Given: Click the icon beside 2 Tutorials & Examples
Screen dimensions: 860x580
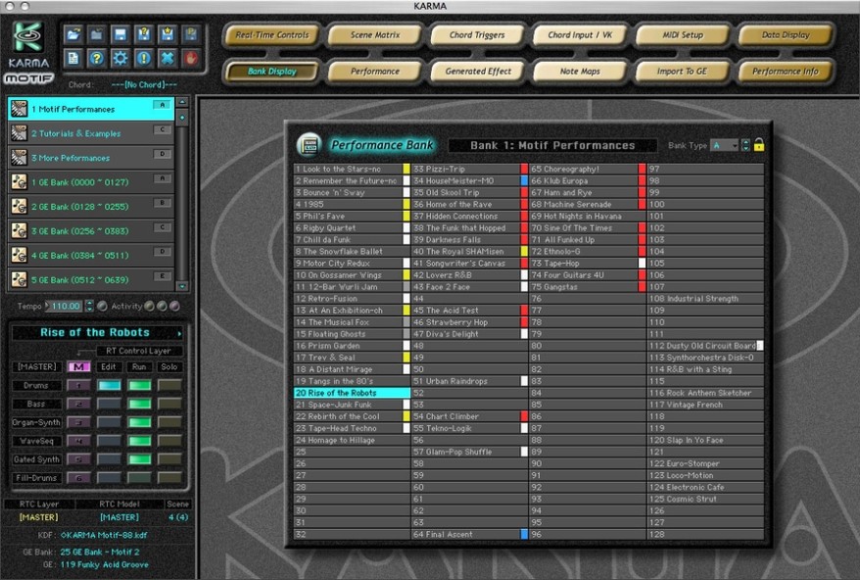Looking at the screenshot, I should coord(20,133).
